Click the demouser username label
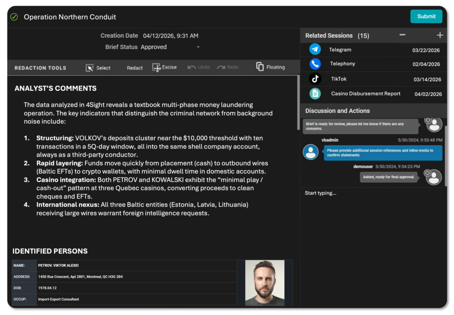The image size is (454, 315). coord(363,167)
